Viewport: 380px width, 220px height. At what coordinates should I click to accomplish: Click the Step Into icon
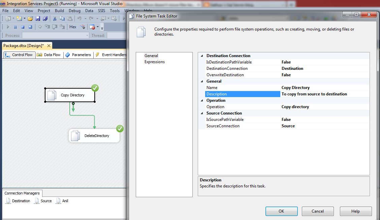pos(47,27)
